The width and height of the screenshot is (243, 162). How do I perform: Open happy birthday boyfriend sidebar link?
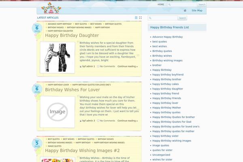point(168,75)
